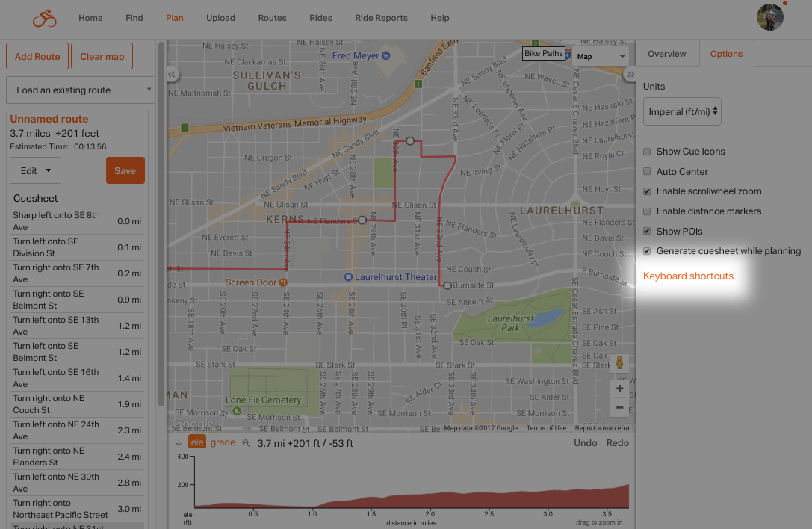The width and height of the screenshot is (812, 529).
Task: Open the Upload page
Action: coord(220,18)
